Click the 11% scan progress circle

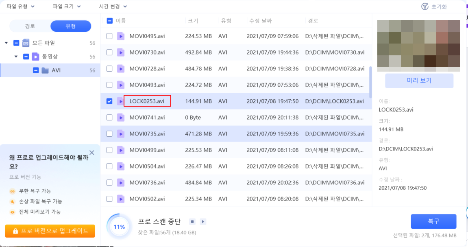[x=119, y=227]
